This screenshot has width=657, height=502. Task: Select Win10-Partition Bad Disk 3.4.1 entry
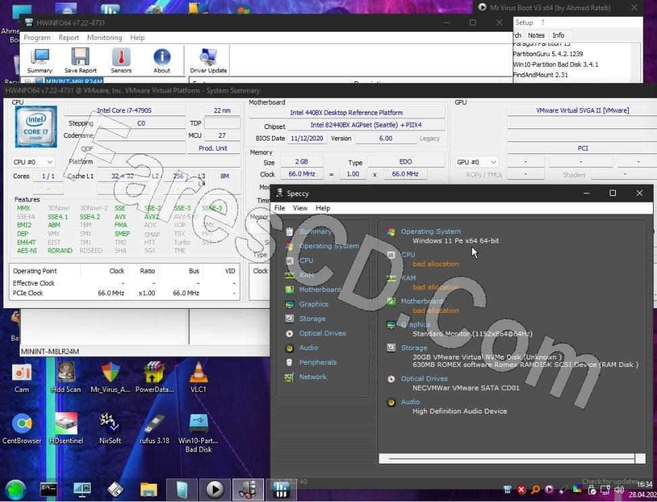pyautogui.click(x=555, y=65)
